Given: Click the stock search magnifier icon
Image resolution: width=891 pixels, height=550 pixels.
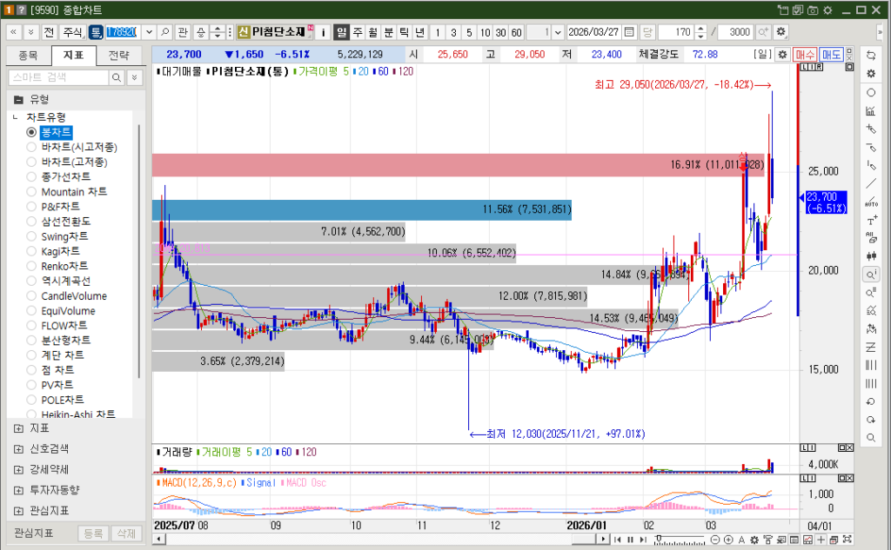Looking at the screenshot, I should [165, 32].
